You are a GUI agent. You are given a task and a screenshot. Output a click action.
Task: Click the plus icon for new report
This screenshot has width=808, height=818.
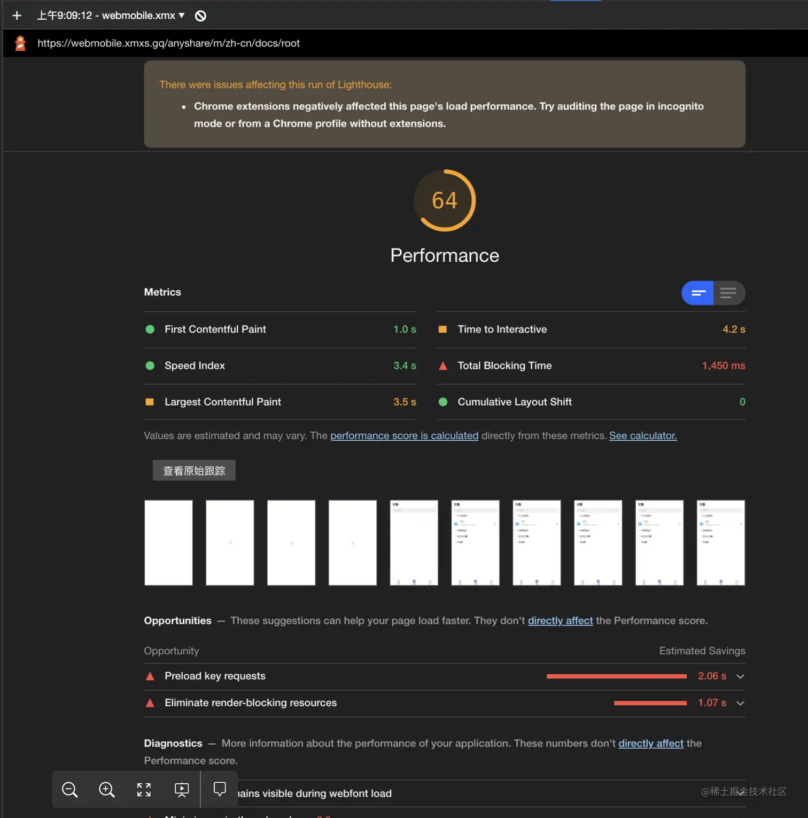pyautogui.click(x=17, y=15)
